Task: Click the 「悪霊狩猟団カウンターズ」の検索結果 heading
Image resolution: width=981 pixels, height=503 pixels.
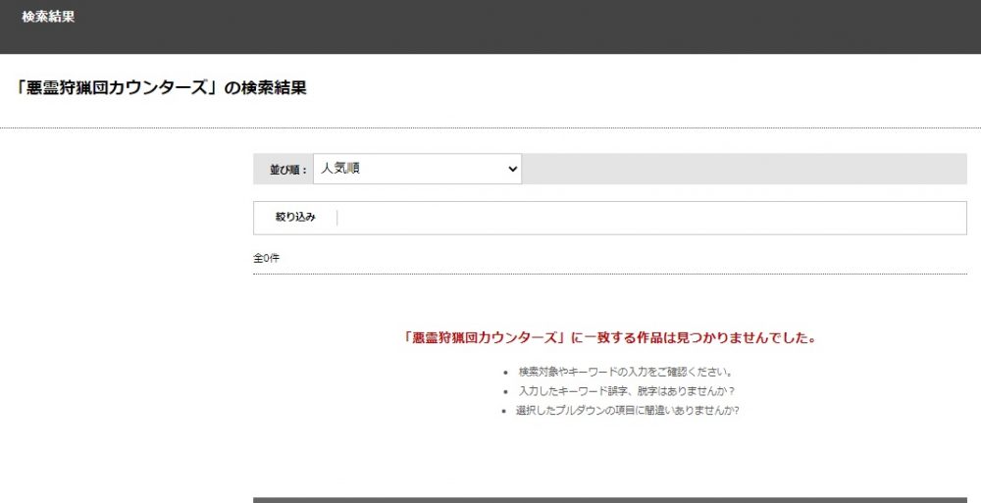Action: coord(160,87)
